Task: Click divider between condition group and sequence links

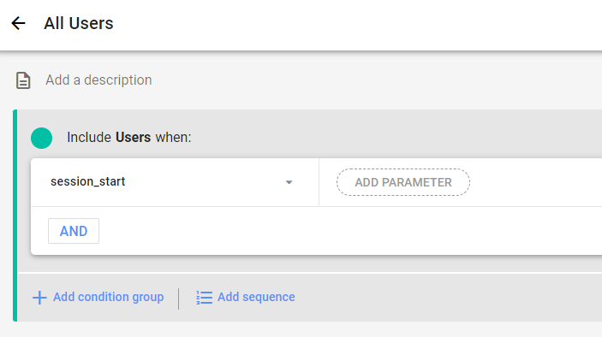Action: point(178,299)
